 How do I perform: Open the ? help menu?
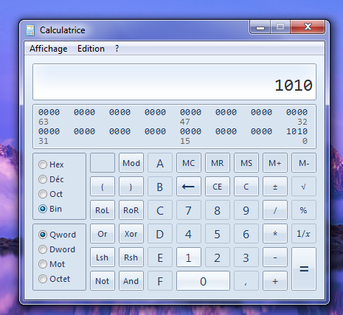point(117,49)
